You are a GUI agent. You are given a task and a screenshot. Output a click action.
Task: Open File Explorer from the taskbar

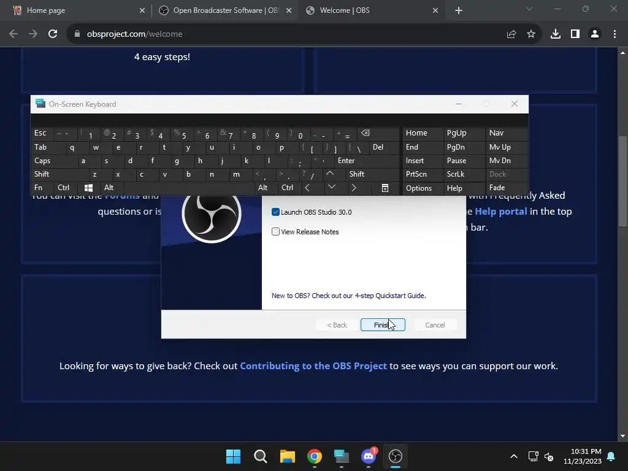click(288, 456)
